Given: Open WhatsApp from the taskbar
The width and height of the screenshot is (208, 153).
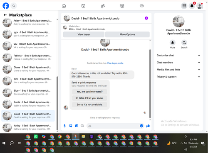Looking at the screenshot, I should click(x=36, y=137).
